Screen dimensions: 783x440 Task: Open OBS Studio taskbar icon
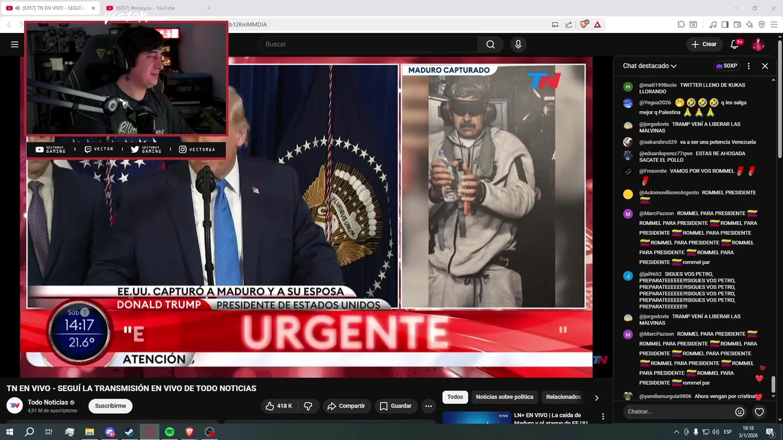tap(210, 432)
